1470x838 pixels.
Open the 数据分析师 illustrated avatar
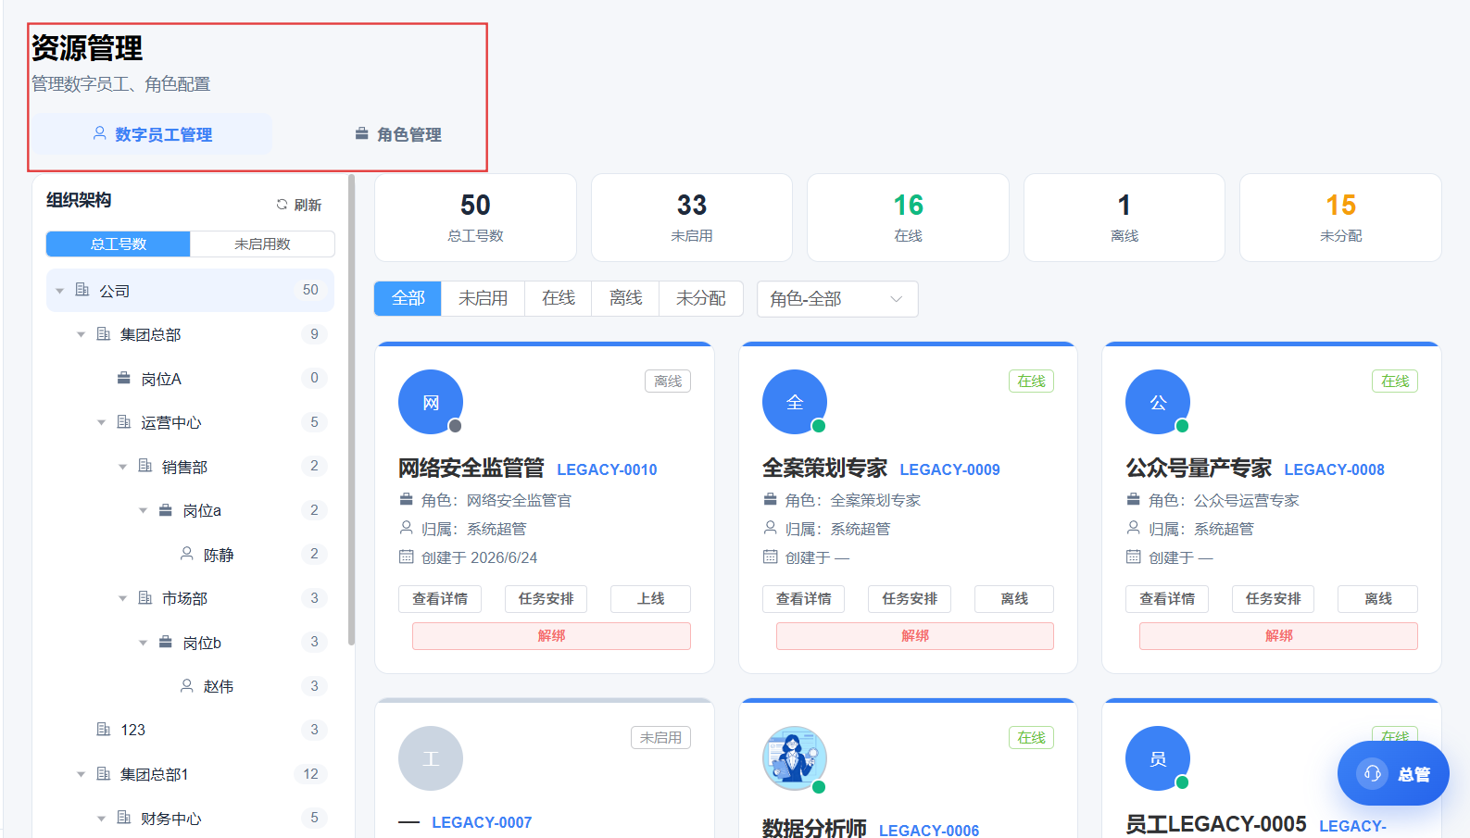coord(795,758)
